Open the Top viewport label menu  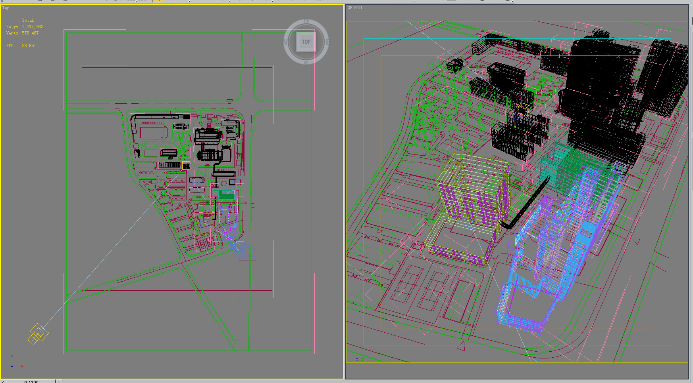6,8
